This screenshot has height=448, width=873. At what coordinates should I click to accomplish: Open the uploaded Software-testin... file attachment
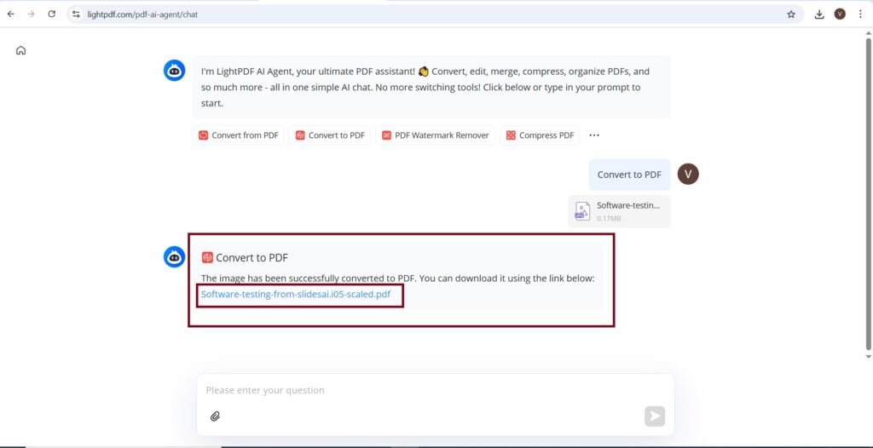tap(619, 211)
